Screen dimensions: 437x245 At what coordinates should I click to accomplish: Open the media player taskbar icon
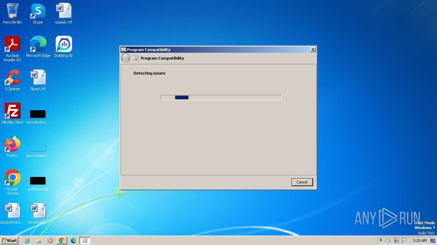click(x=50, y=241)
